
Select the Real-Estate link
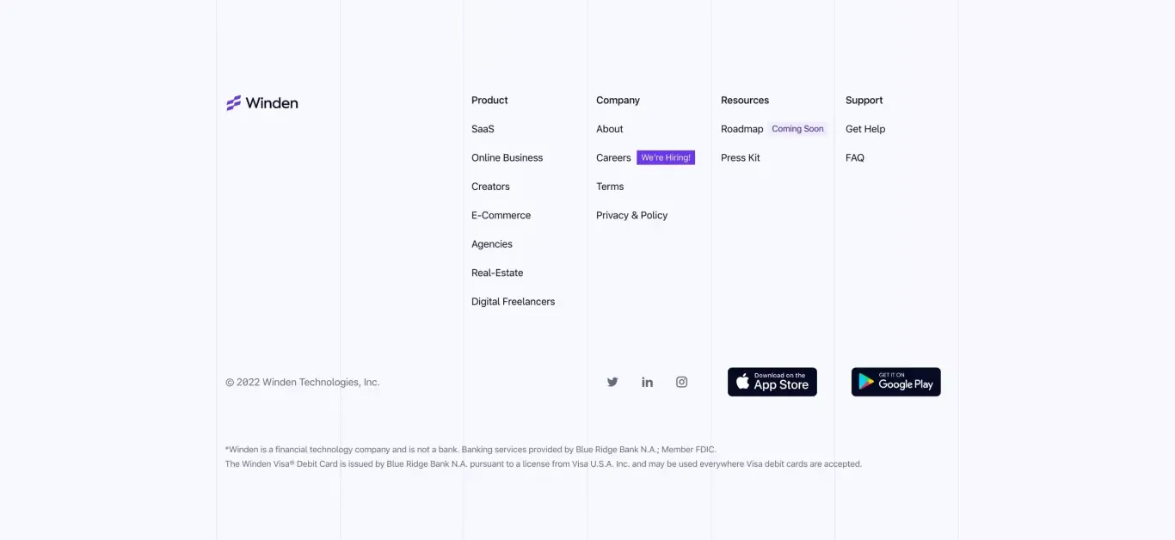[x=497, y=273]
